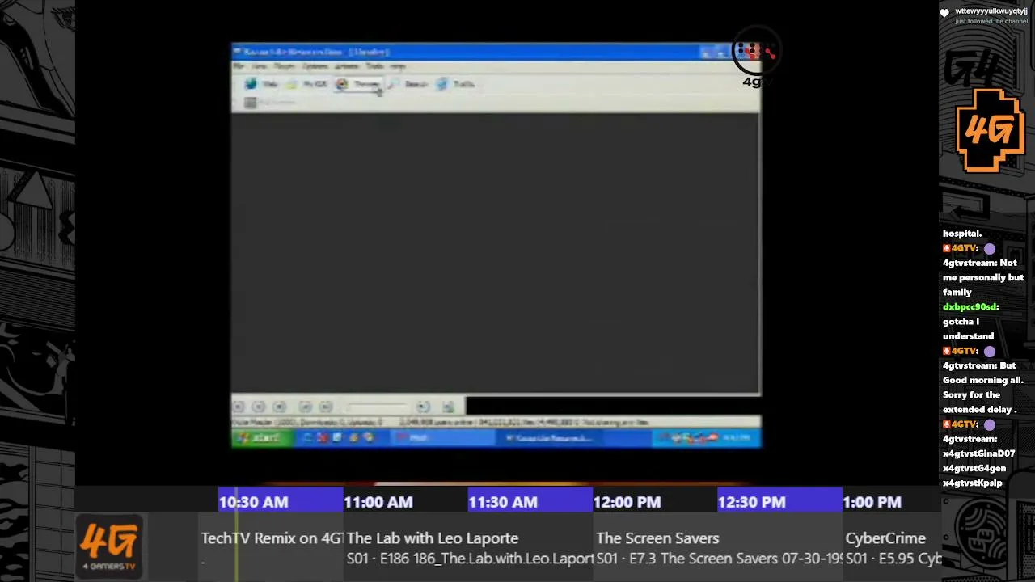Click 'The Lab with Leo Laporte' program entry

[x=468, y=547]
